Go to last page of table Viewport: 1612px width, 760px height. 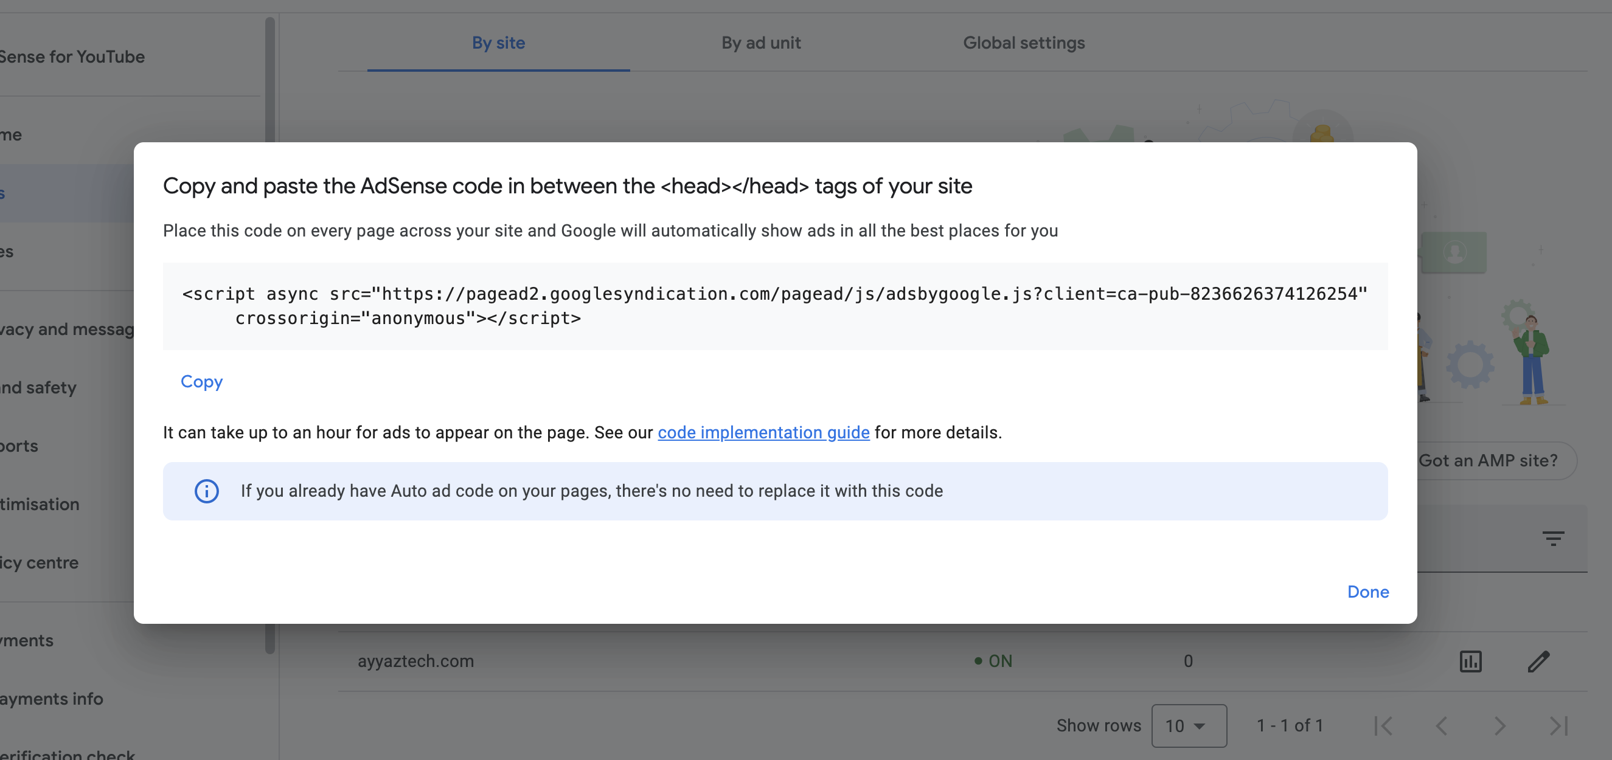[1558, 725]
